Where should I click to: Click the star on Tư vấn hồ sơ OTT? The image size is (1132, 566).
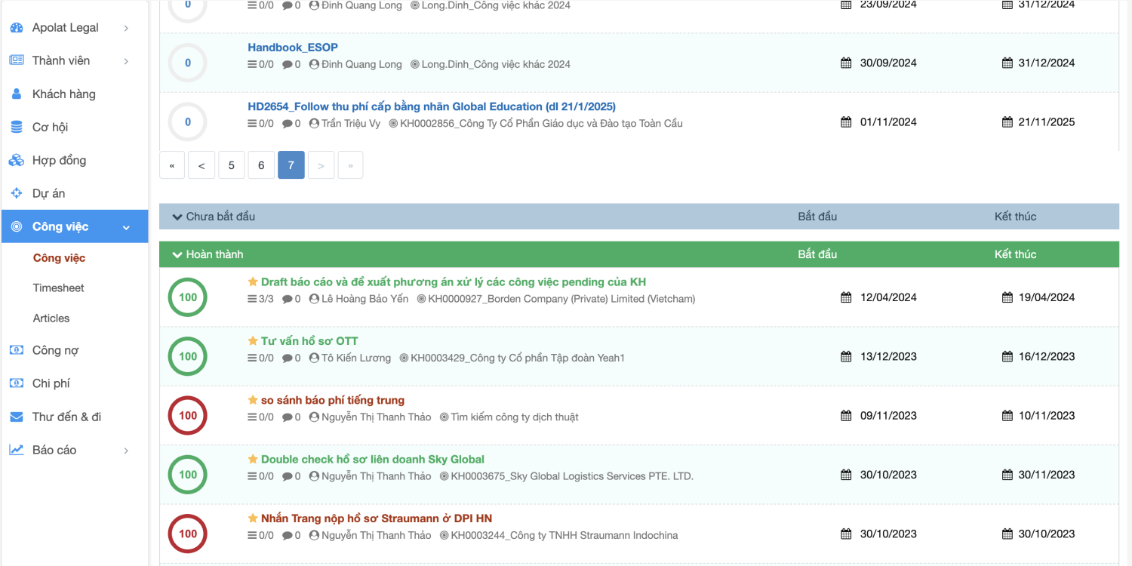coord(253,341)
